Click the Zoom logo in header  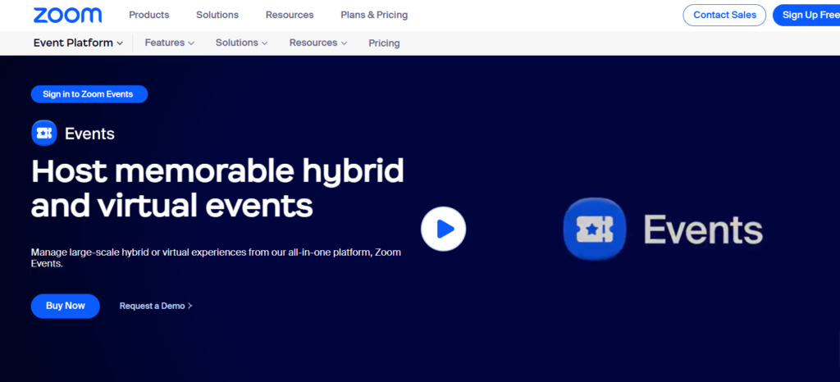point(67,15)
